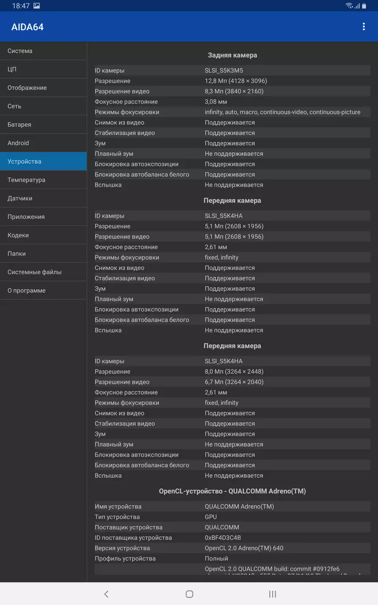
Task: Go to the Android section
Action: click(43, 143)
